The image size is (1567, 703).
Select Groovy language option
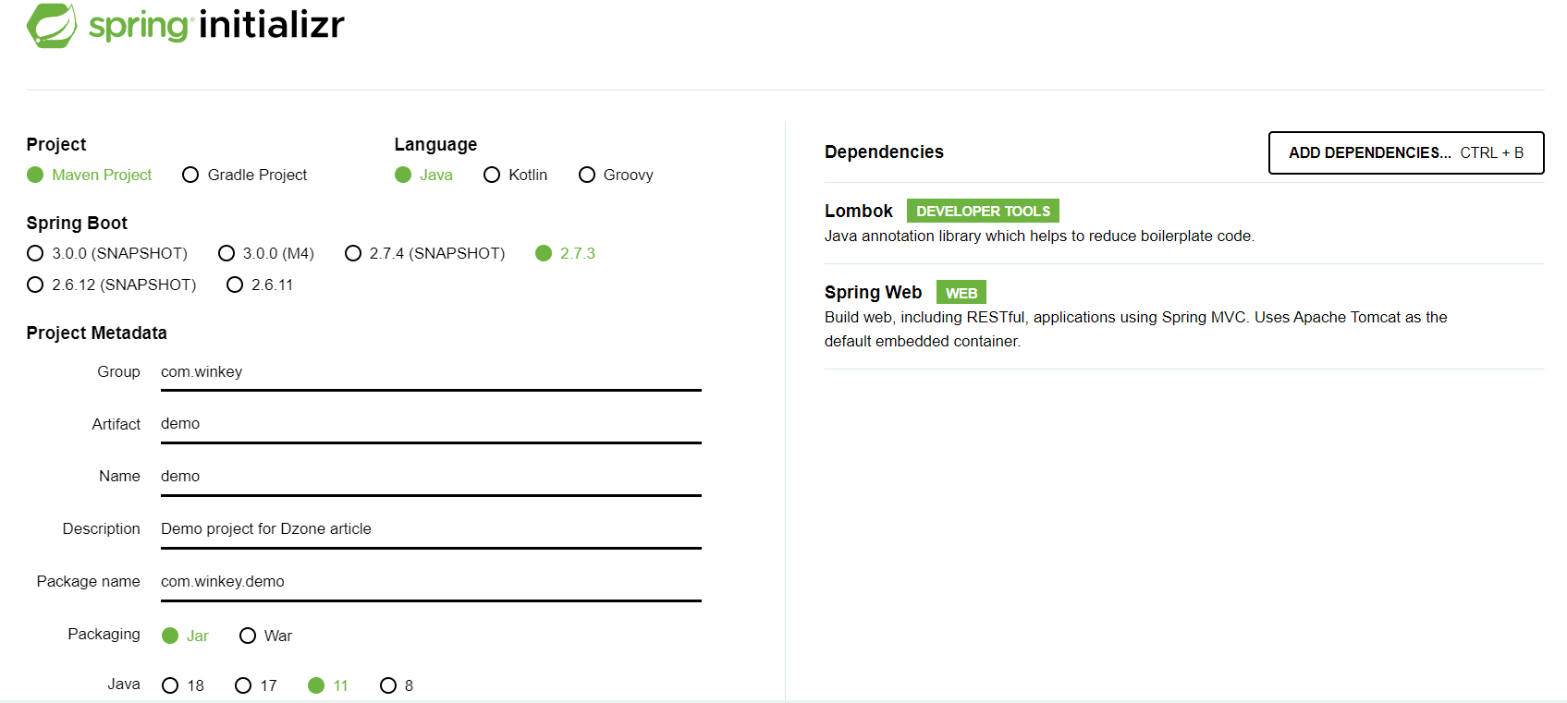point(587,175)
